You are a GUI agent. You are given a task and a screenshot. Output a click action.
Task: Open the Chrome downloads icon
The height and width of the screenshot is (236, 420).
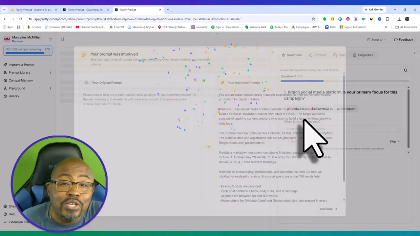(x=399, y=19)
